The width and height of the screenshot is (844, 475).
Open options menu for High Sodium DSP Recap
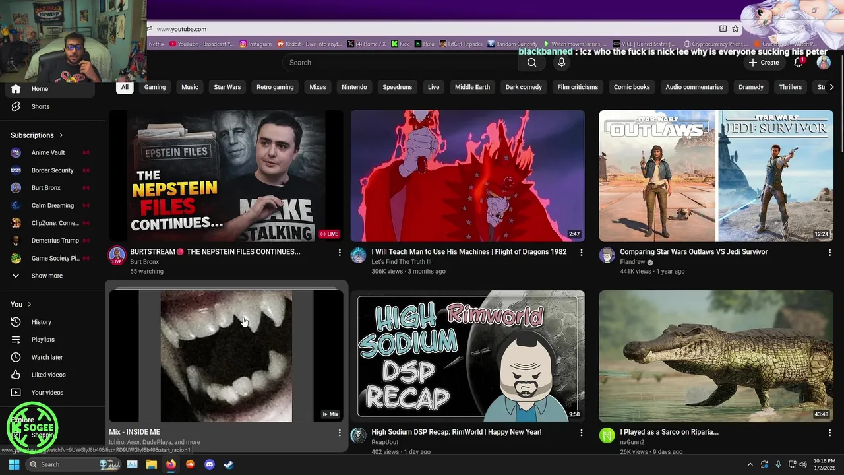tap(581, 433)
